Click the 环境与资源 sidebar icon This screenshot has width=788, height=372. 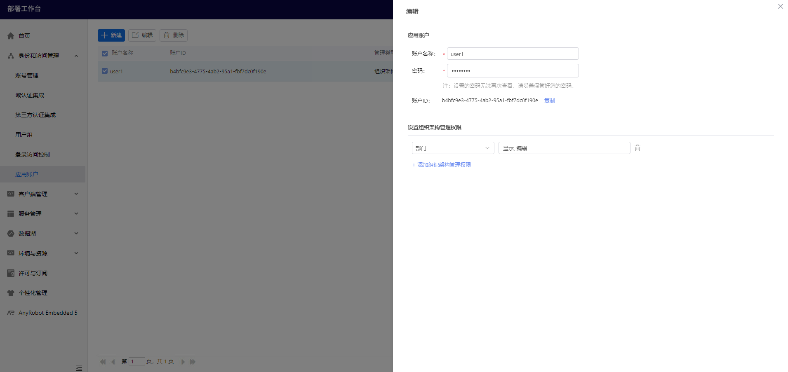11,253
